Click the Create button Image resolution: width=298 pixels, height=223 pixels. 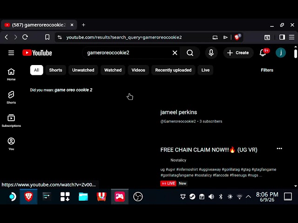238,52
